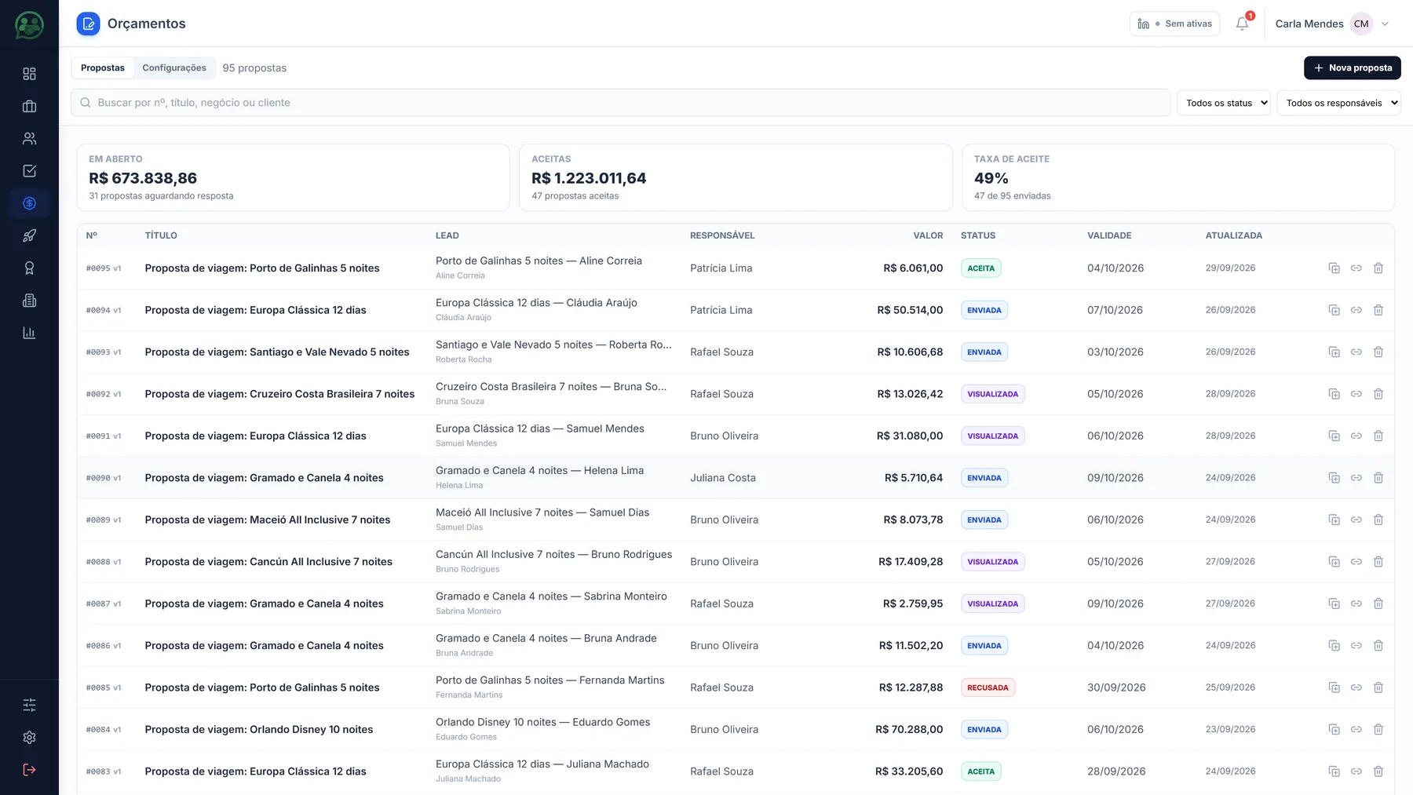Click the Nova proposta button
The width and height of the screenshot is (1413, 795).
coord(1352,67)
